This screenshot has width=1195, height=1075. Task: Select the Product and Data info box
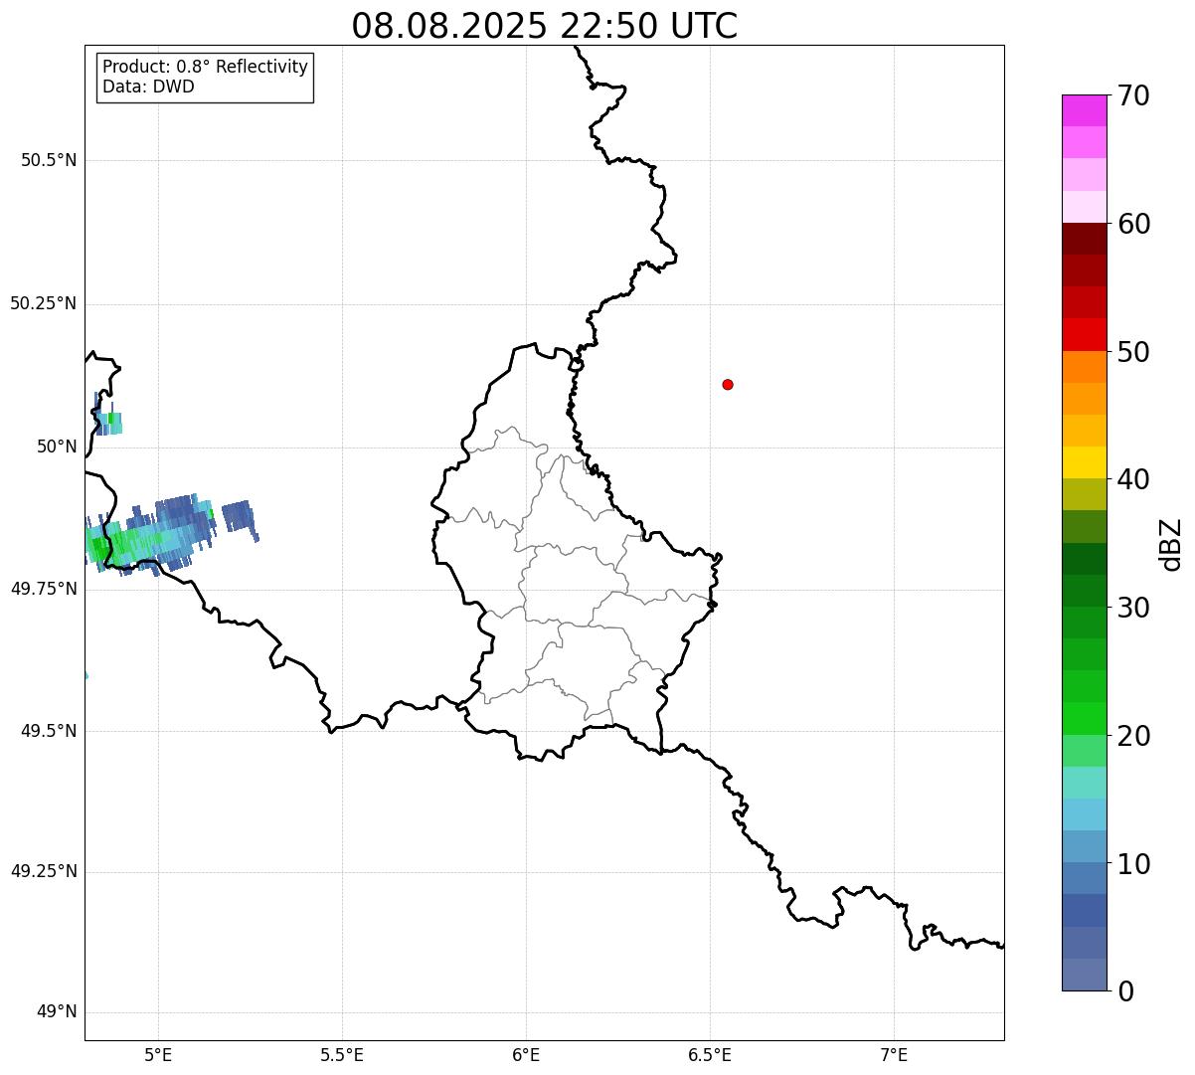(206, 77)
